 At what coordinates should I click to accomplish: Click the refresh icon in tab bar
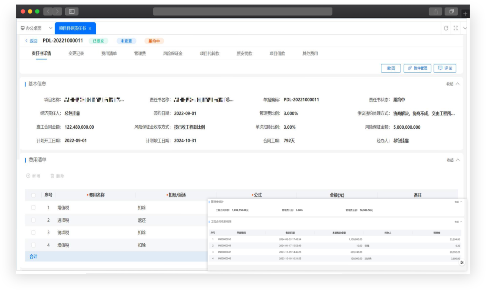pyautogui.click(x=446, y=28)
